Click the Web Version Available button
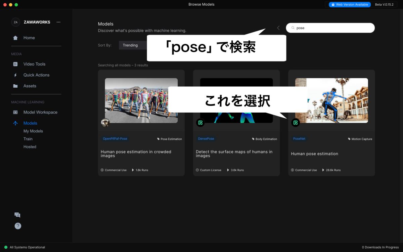This screenshot has width=403, height=252. (x=349, y=4)
